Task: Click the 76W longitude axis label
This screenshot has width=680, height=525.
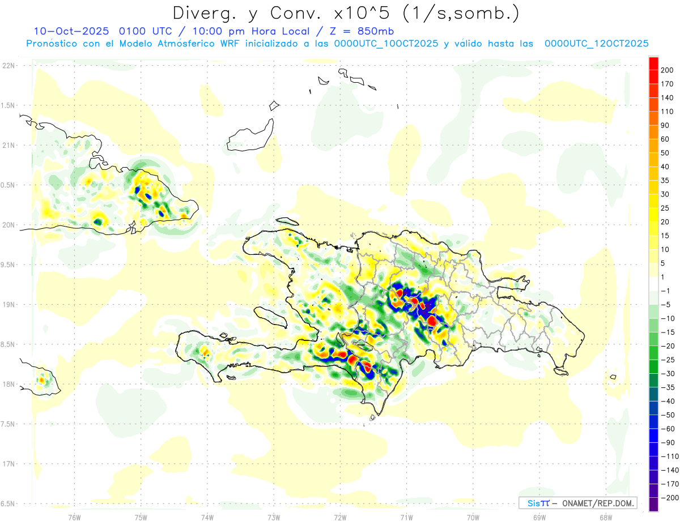Action: coord(74,517)
